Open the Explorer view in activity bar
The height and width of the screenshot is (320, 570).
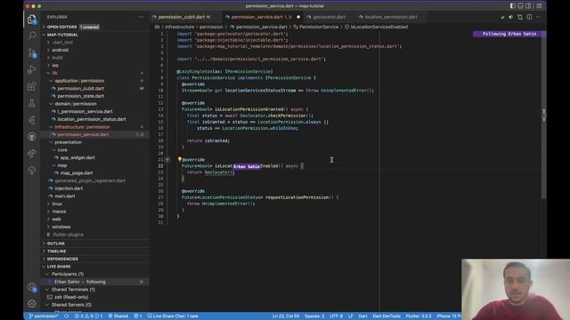click(x=32, y=19)
